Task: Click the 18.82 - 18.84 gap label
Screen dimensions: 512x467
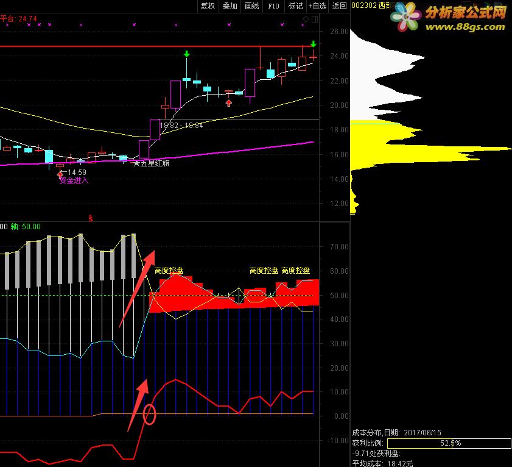Action: 181,125
